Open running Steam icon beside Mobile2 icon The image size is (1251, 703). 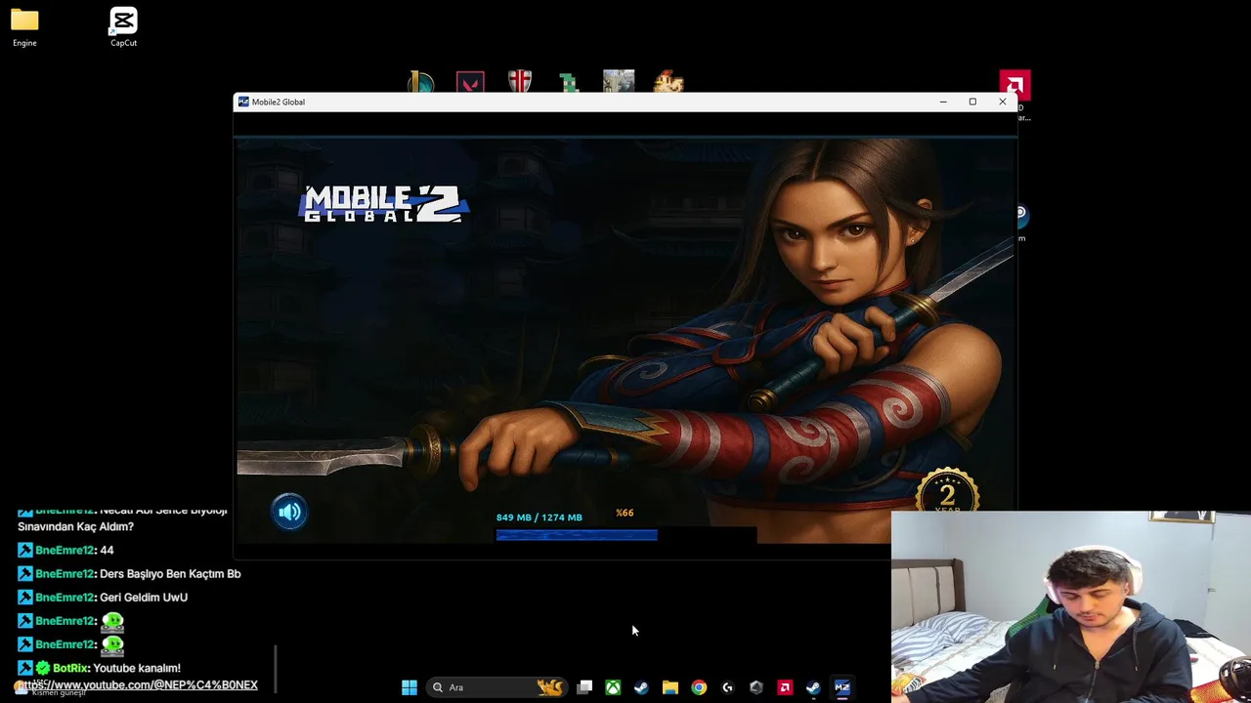(x=813, y=687)
